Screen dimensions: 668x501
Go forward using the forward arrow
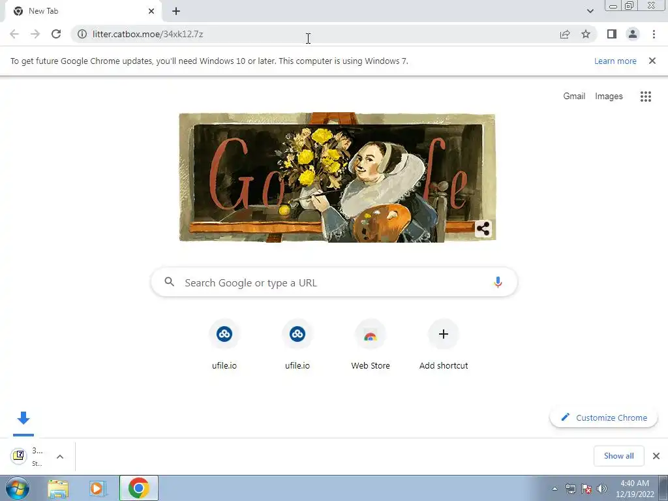pyautogui.click(x=35, y=34)
